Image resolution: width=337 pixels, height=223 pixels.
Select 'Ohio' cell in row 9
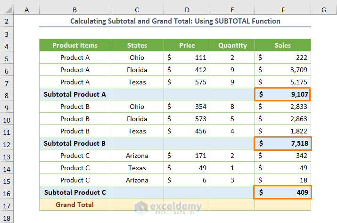137,107
